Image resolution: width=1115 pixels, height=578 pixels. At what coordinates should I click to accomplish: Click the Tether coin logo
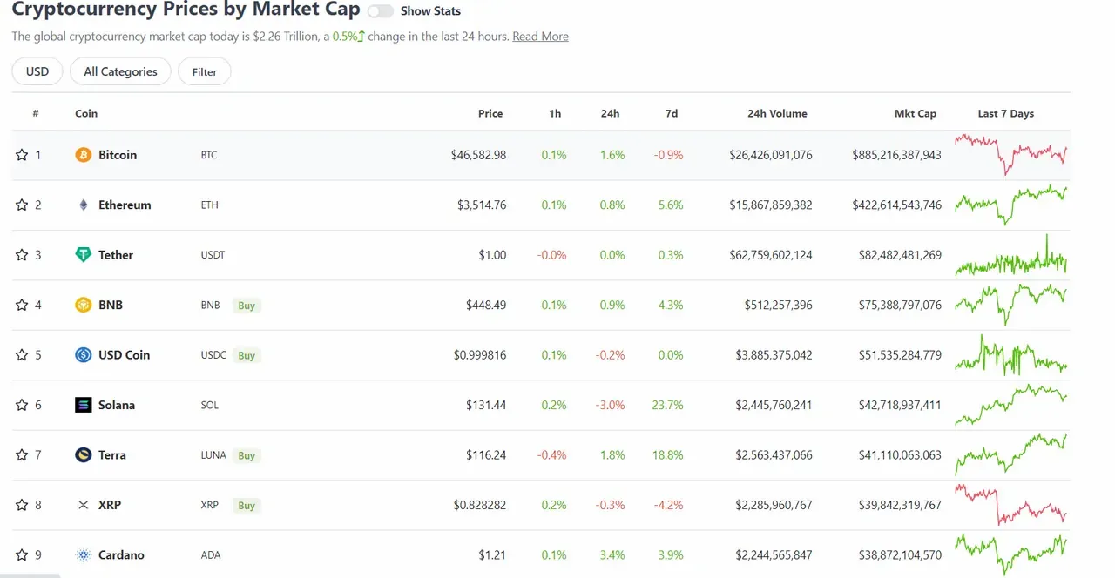pos(84,255)
